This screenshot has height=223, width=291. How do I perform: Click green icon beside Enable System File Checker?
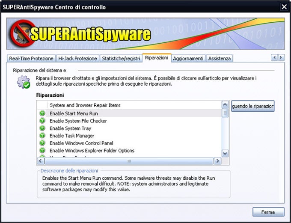(x=42, y=121)
